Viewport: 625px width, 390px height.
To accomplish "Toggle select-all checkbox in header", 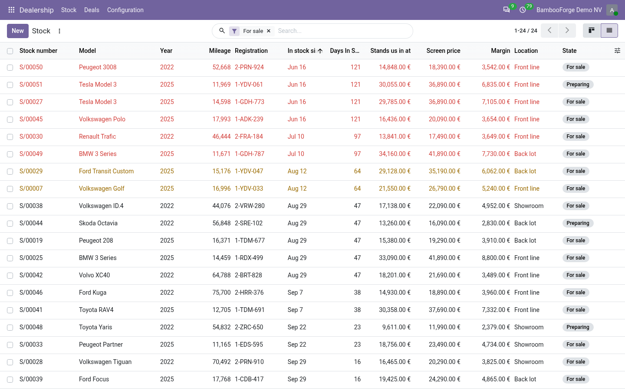I will [x=10, y=51].
